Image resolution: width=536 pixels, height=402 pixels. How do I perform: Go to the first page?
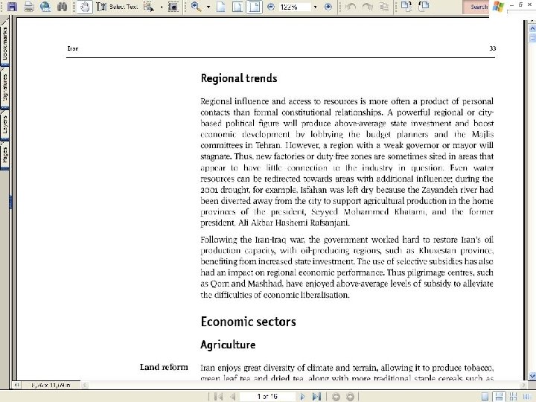(x=218, y=397)
